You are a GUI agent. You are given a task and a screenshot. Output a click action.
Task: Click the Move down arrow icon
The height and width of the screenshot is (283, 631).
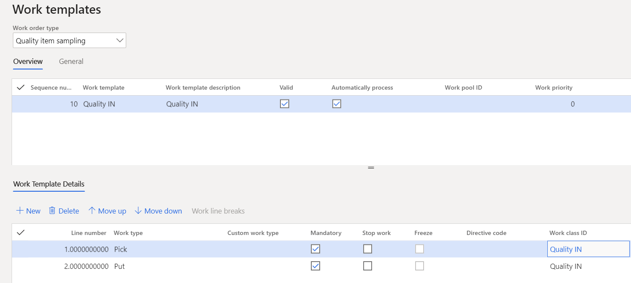point(138,211)
